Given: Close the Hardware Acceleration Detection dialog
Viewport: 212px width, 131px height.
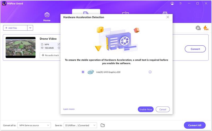Looking at the screenshot, I should (168, 17).
